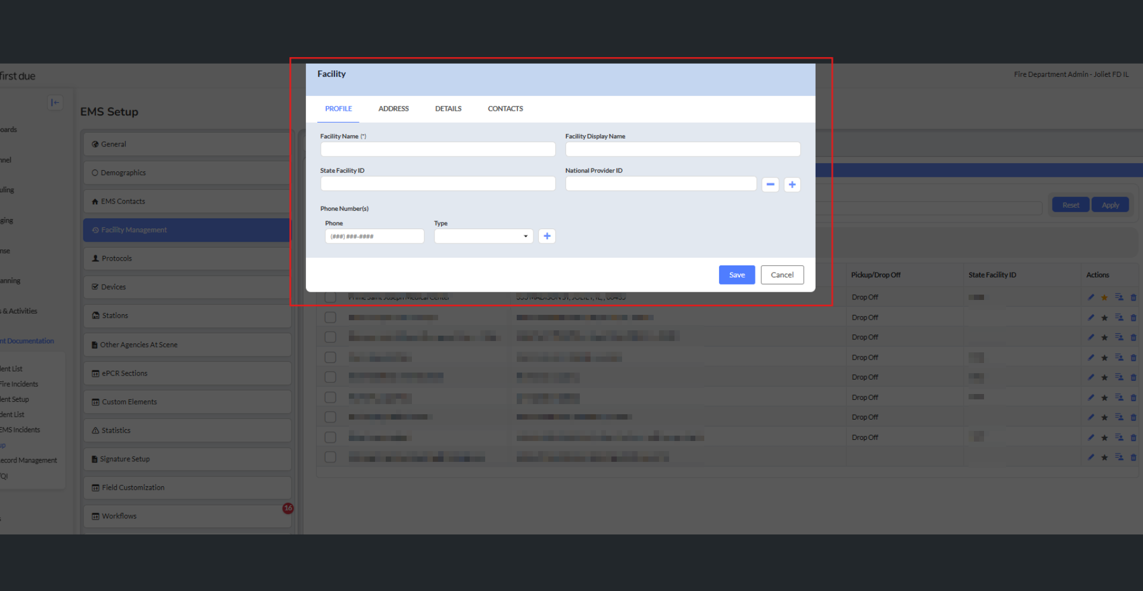Collapse the left navigation sidebar arrow icon

coord(55,102)
